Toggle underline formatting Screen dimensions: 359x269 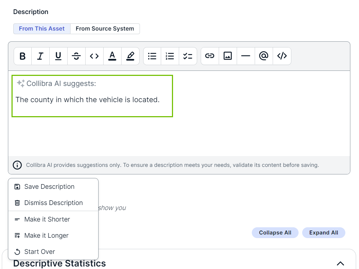click(58, 56)
